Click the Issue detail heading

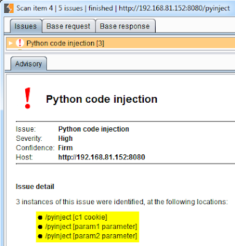point(35,186)
